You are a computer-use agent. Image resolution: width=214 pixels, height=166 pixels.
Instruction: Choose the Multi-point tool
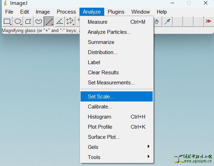click(70, 22)
